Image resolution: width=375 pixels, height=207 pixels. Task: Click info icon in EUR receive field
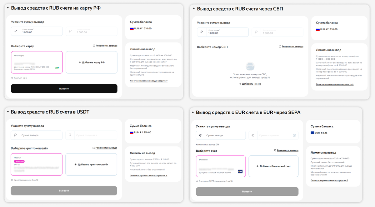(x=294, y=135)
